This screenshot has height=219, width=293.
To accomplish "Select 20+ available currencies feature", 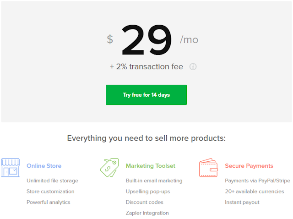I will click(255, 192).
